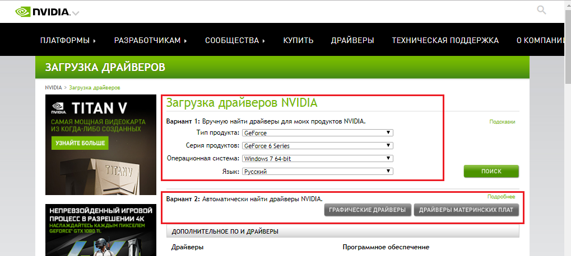Open the О КОМПАНИИ menu
Screen dimensions: 571x256
540,40
